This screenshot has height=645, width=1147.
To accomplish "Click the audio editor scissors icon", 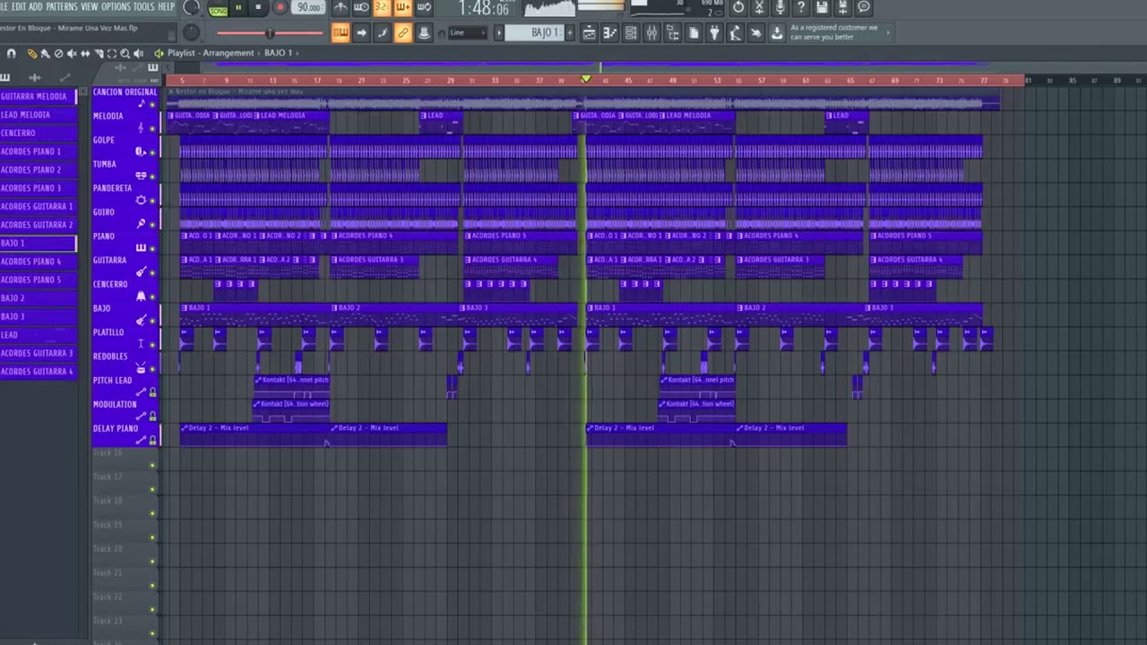I will tap(759, 8).
